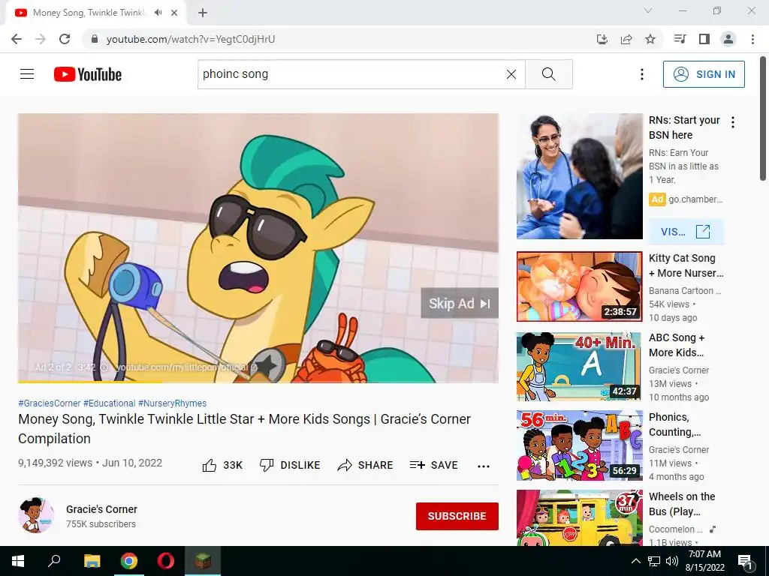Open the taskbar clock and date
This screenshot has width=769, height=576.
click(x=704, y=561)
